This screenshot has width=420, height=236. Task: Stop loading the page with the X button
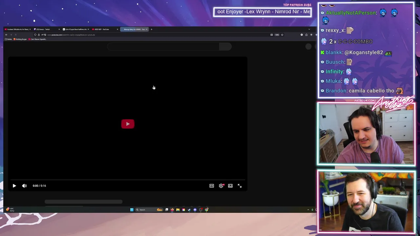tap(15, 35)
